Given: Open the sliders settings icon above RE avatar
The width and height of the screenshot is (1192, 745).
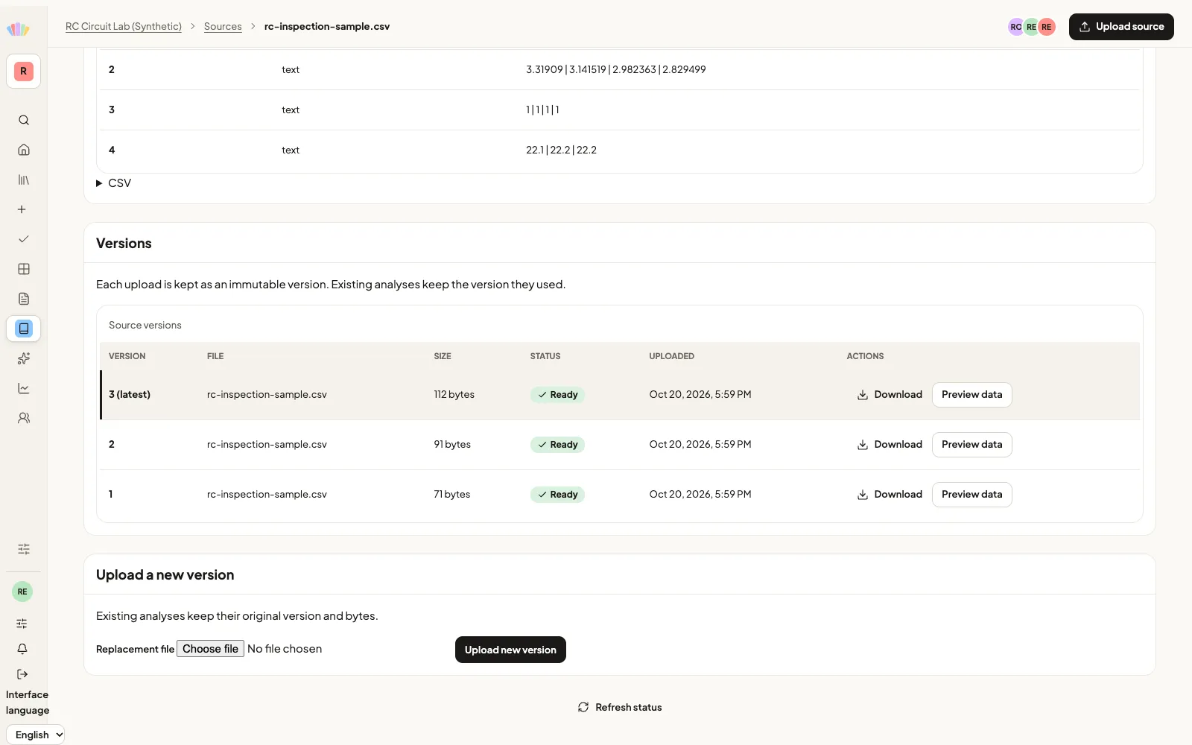Looking at the screenshot, I should 24,549.
